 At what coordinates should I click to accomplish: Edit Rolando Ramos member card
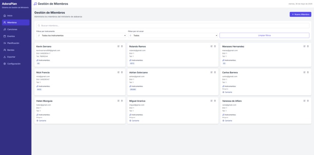(212, 46)
